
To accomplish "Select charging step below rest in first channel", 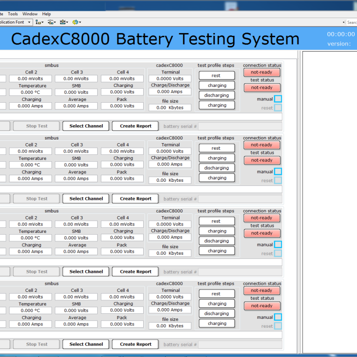I will point(217,86).
